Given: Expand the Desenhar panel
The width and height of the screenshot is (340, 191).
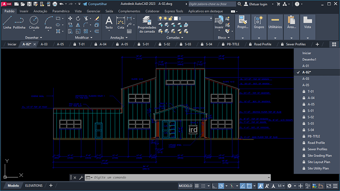Looking at the screenshot, I should point(33,37).
